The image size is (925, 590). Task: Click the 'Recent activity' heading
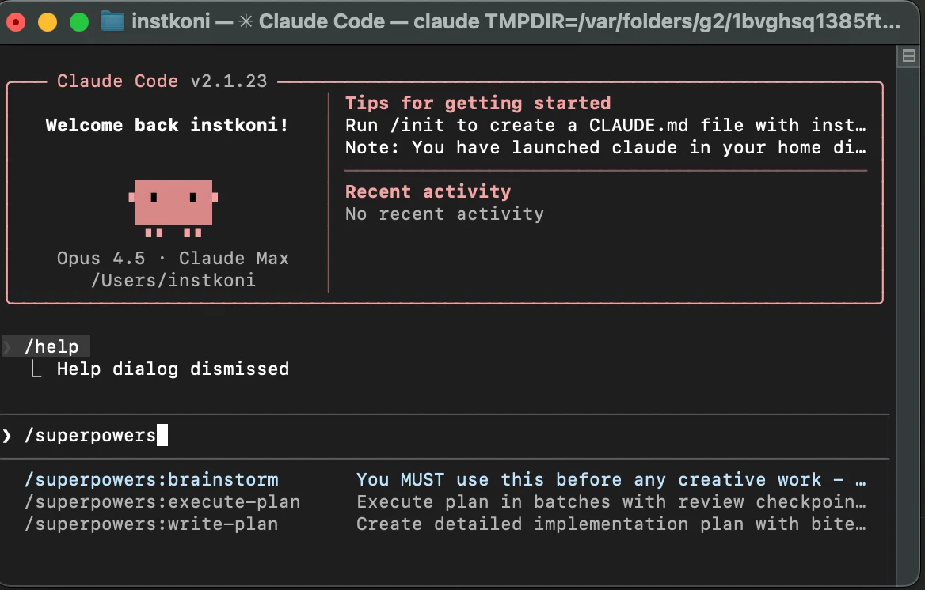(428, 191)
